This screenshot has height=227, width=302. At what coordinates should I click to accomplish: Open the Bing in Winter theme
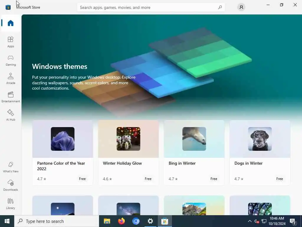click(194, 153)
